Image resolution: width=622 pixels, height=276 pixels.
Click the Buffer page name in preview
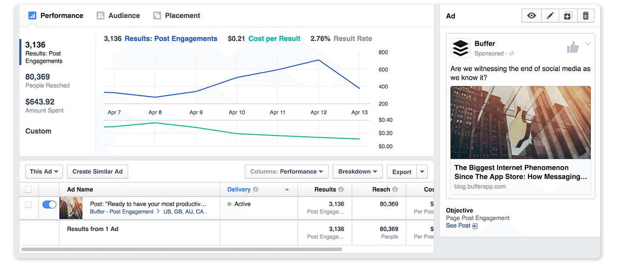pyautogui.click(x=485, y=44)
